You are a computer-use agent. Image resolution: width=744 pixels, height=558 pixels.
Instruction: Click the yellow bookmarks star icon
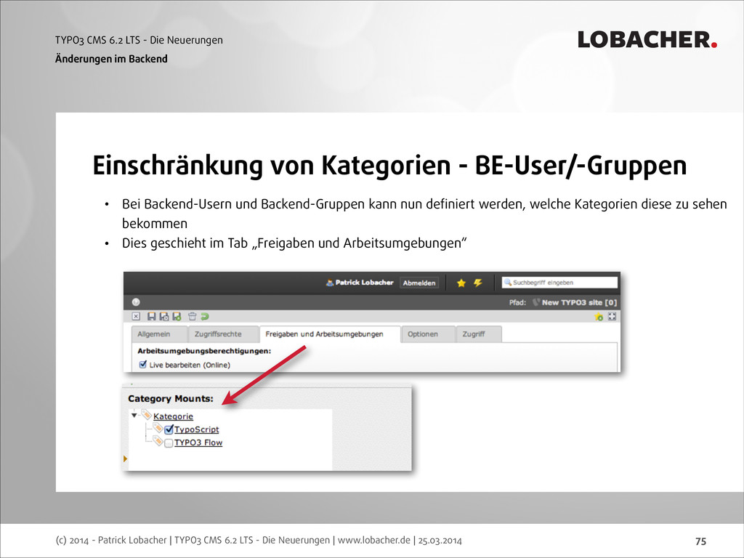pos(461,283)
